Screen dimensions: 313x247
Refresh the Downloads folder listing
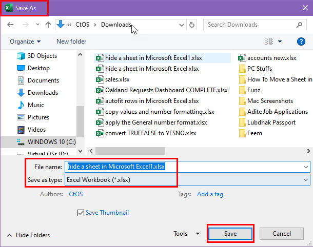191,25
